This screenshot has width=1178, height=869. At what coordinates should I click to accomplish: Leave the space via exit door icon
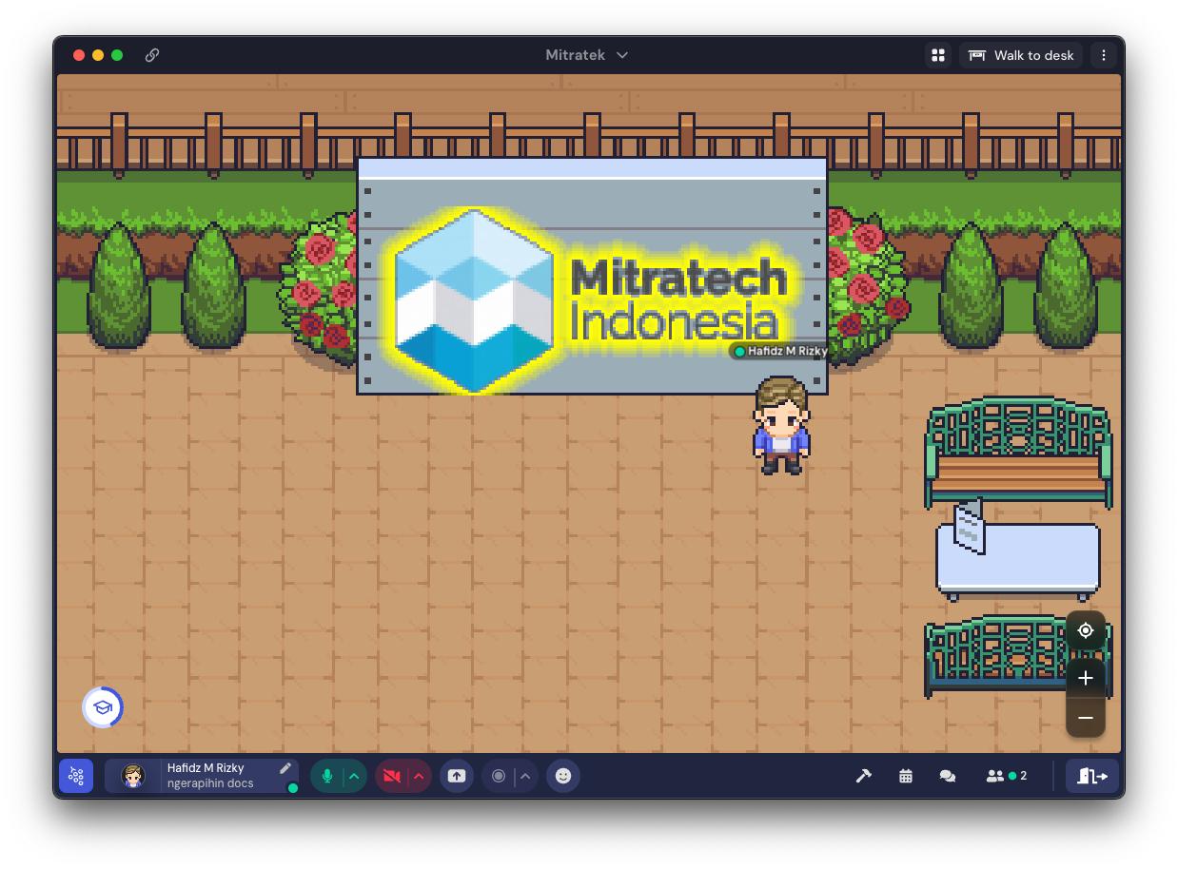(1091, 776)
